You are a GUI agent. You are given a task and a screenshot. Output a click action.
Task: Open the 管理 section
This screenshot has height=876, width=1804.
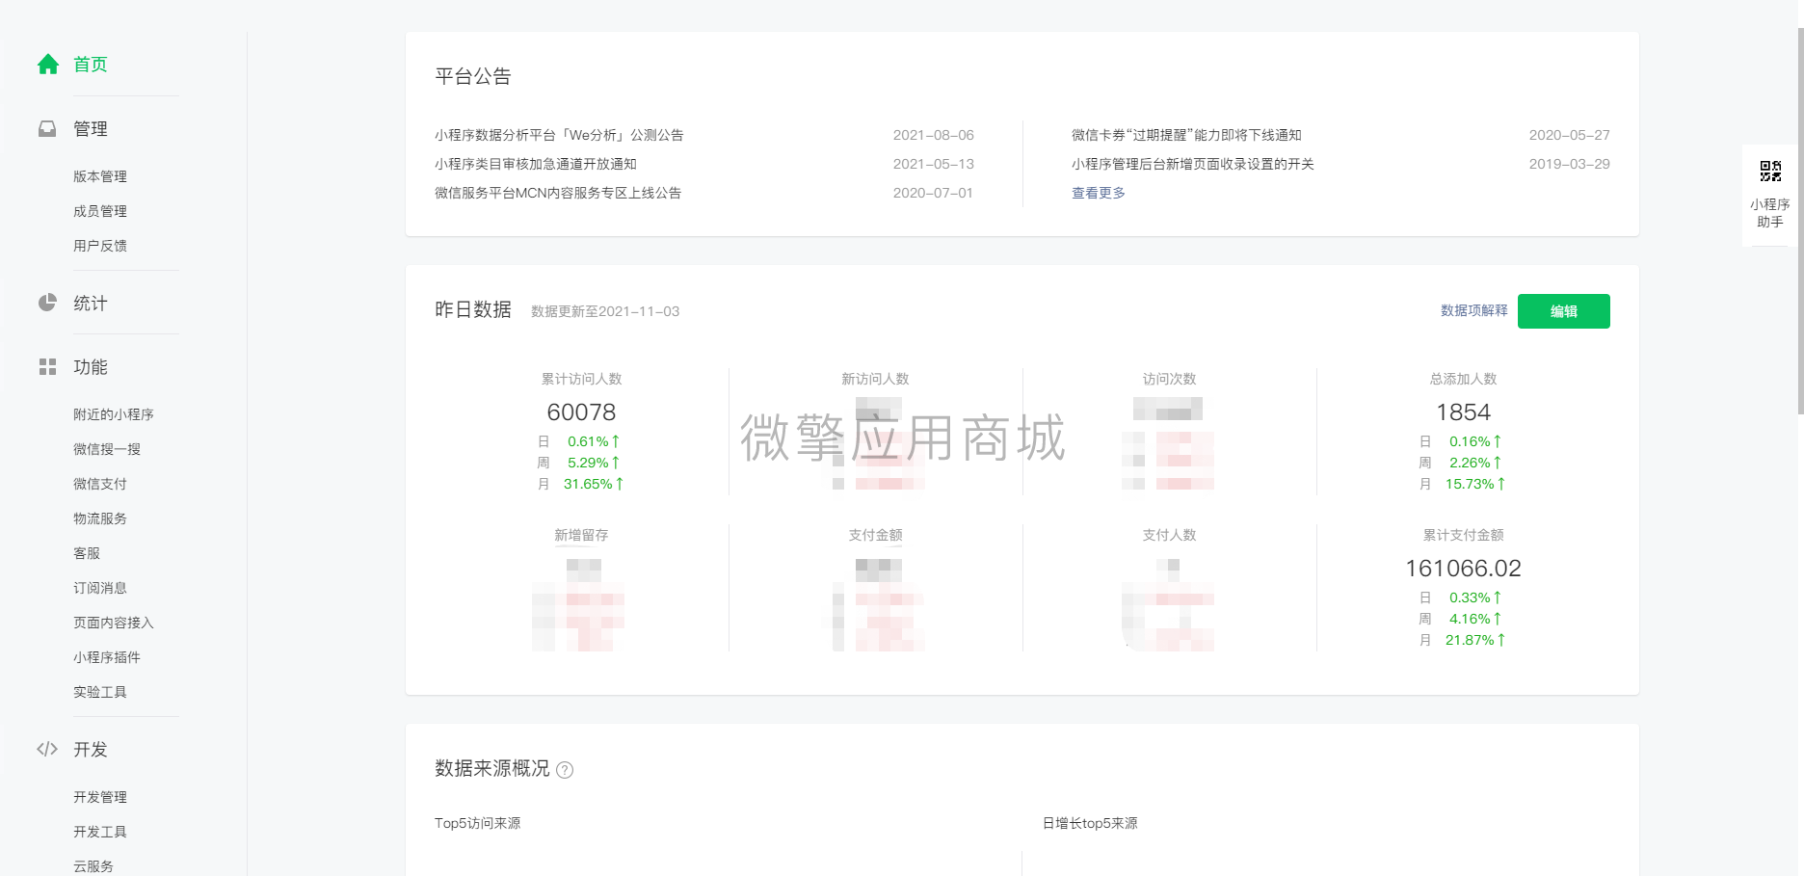click(x=91, y=129)
